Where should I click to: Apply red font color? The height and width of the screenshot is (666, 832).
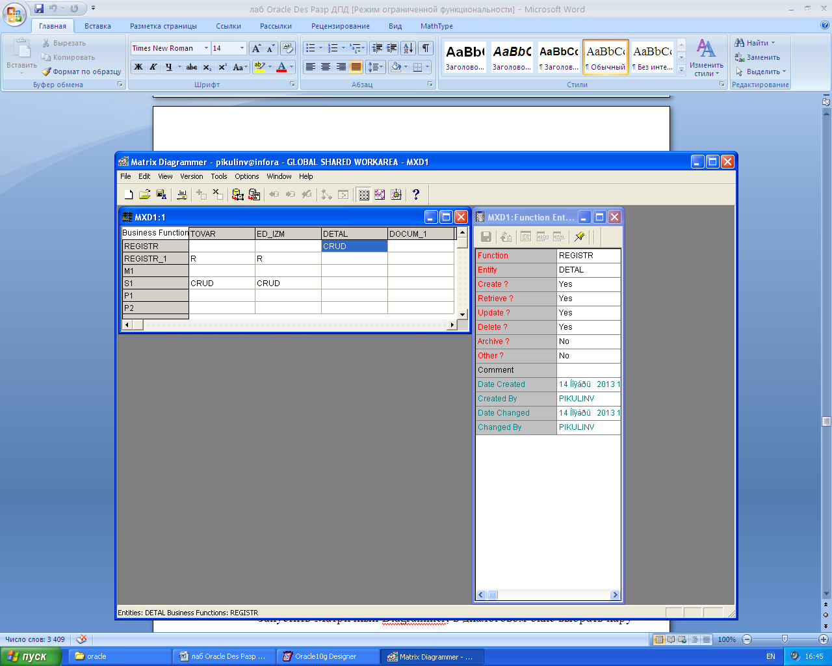(x=281, y=67)
